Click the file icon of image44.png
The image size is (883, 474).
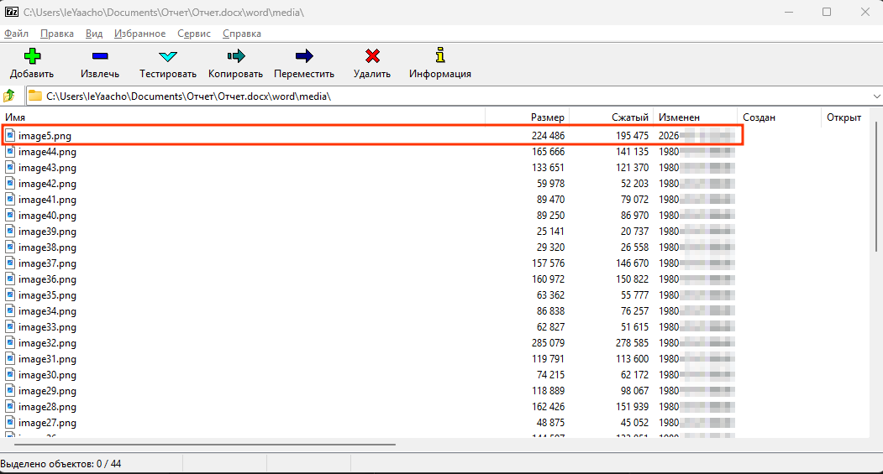10,151
